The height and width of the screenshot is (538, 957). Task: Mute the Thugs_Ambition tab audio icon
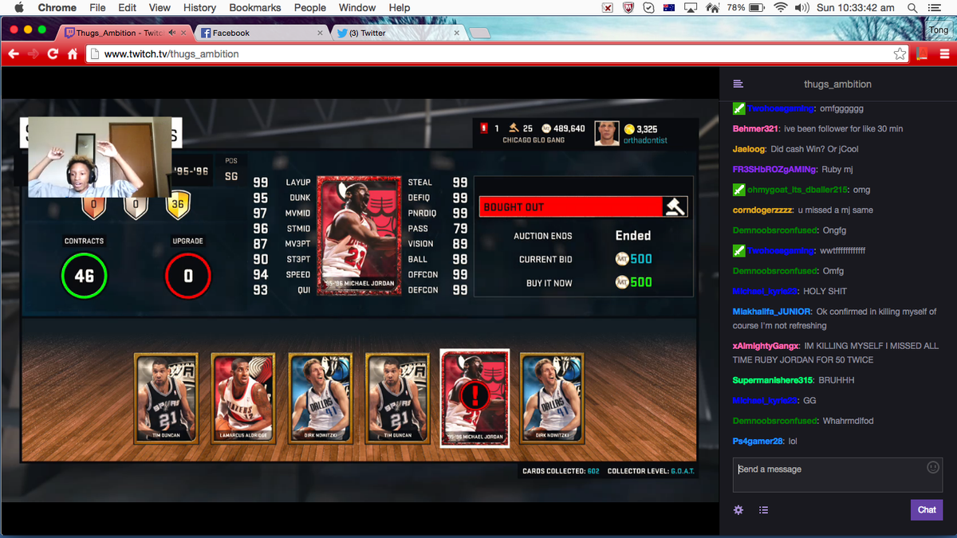click(x=171, y=33)
